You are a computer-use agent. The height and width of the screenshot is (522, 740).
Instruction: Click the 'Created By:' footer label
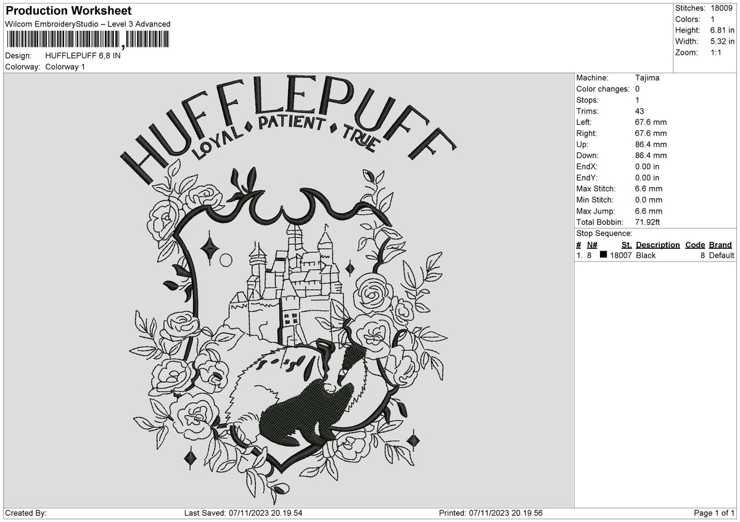26,513
